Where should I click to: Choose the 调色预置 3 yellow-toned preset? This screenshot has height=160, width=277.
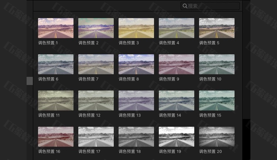136,28
